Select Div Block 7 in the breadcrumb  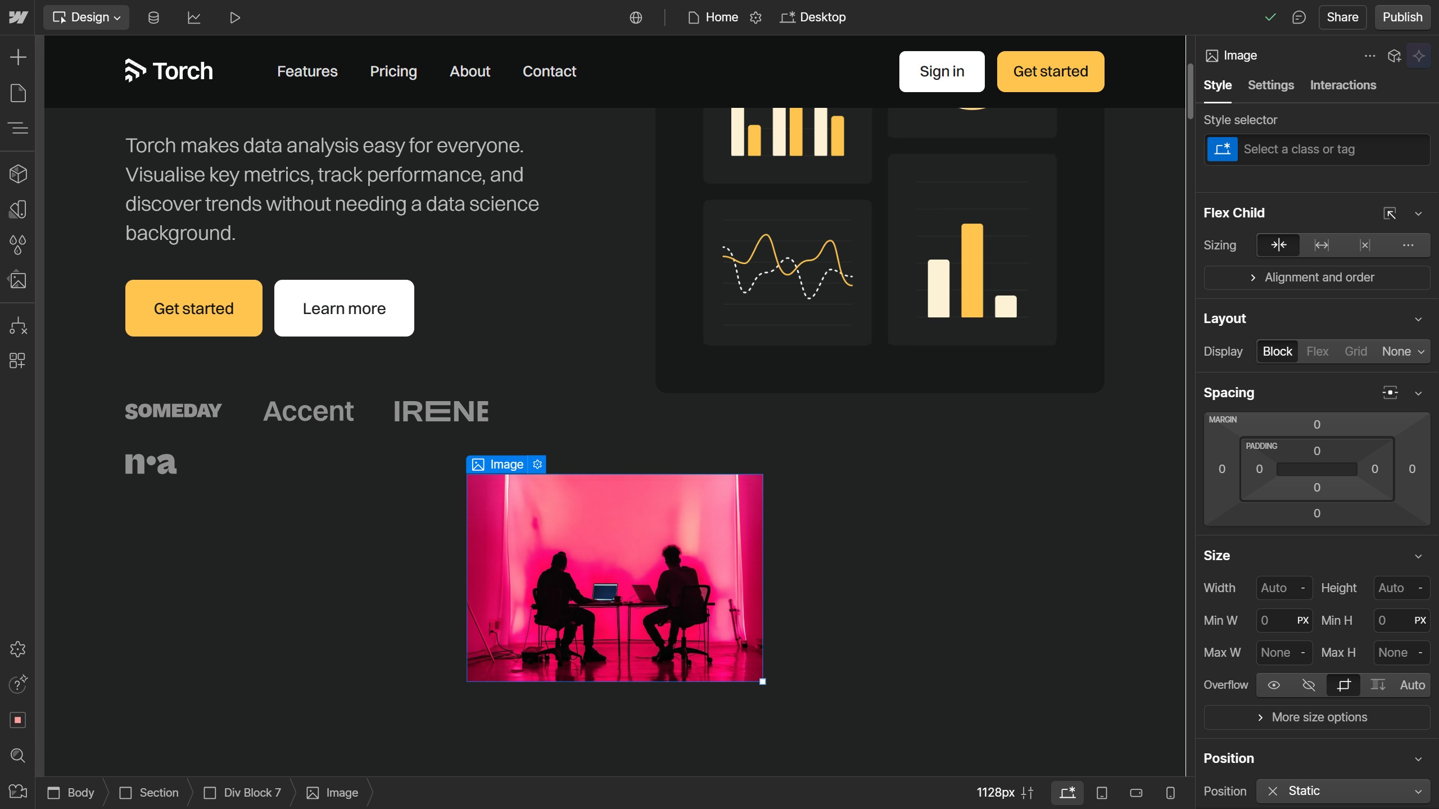coord(251,792)
